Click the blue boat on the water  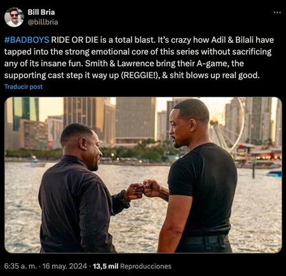(275, 174)
